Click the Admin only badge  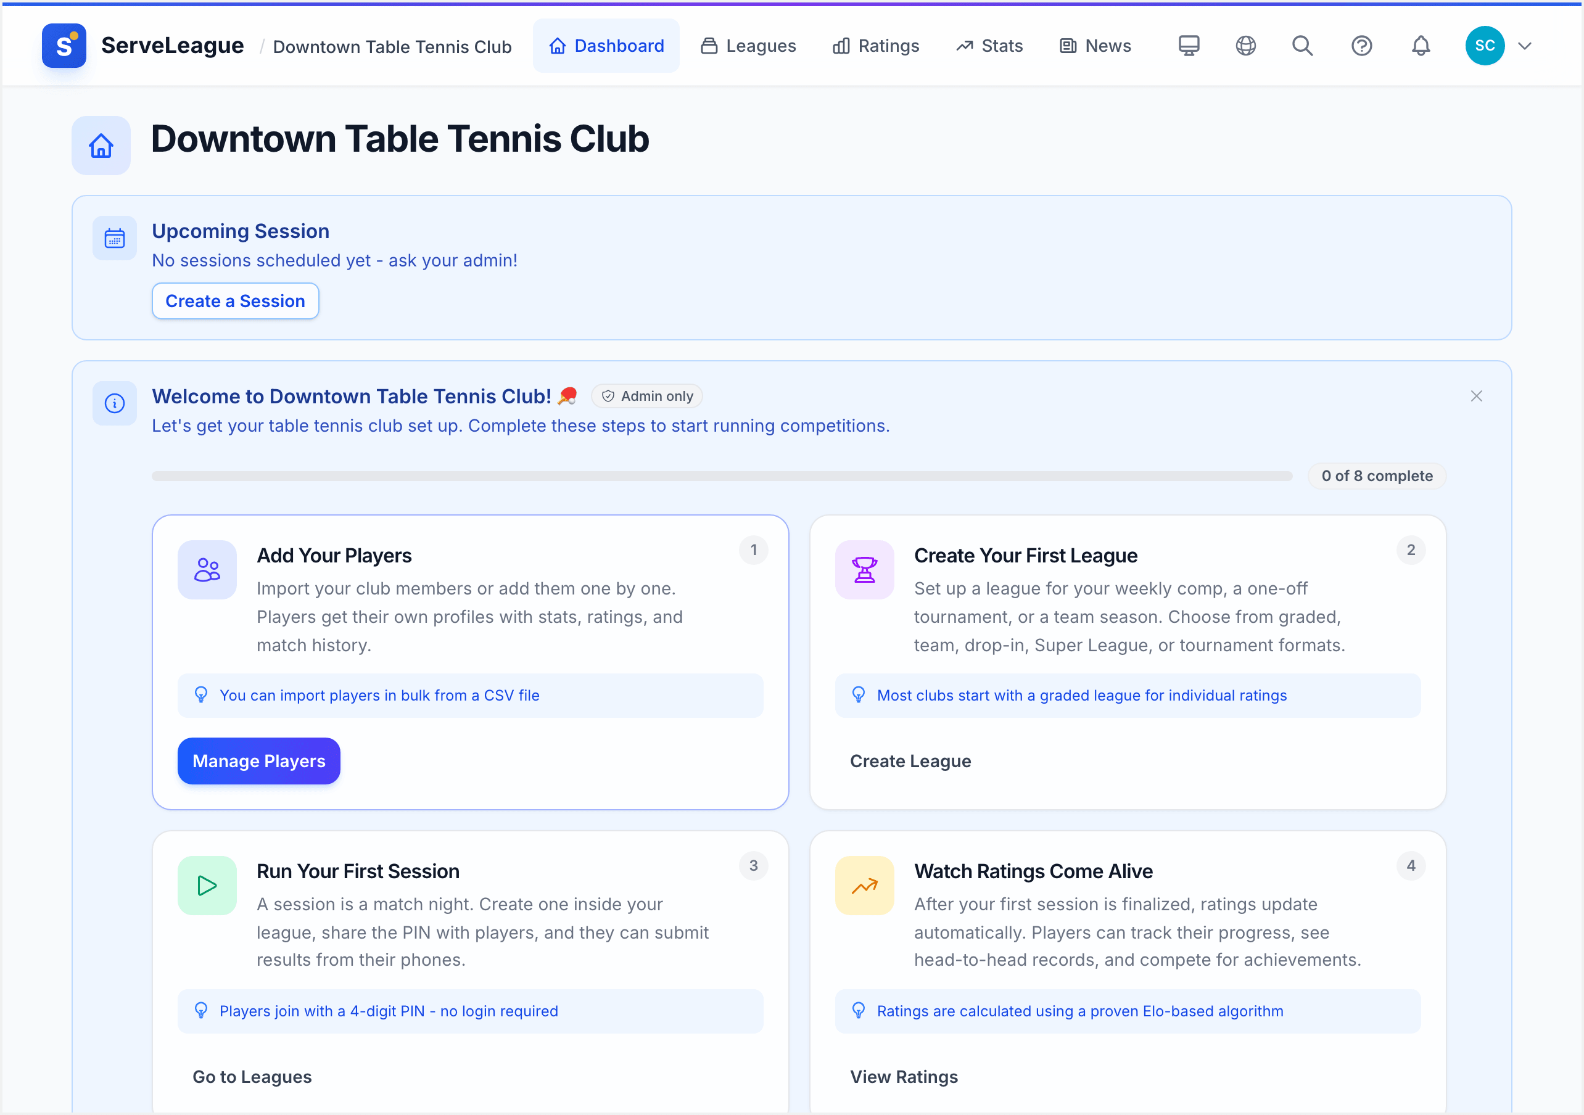[647, 396]
